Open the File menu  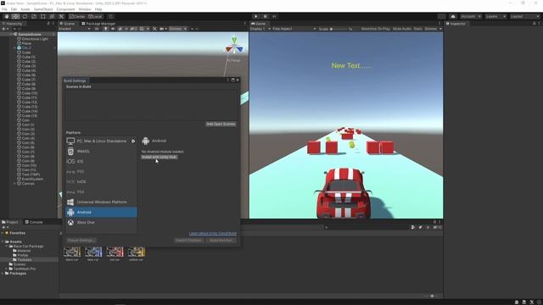4,9
